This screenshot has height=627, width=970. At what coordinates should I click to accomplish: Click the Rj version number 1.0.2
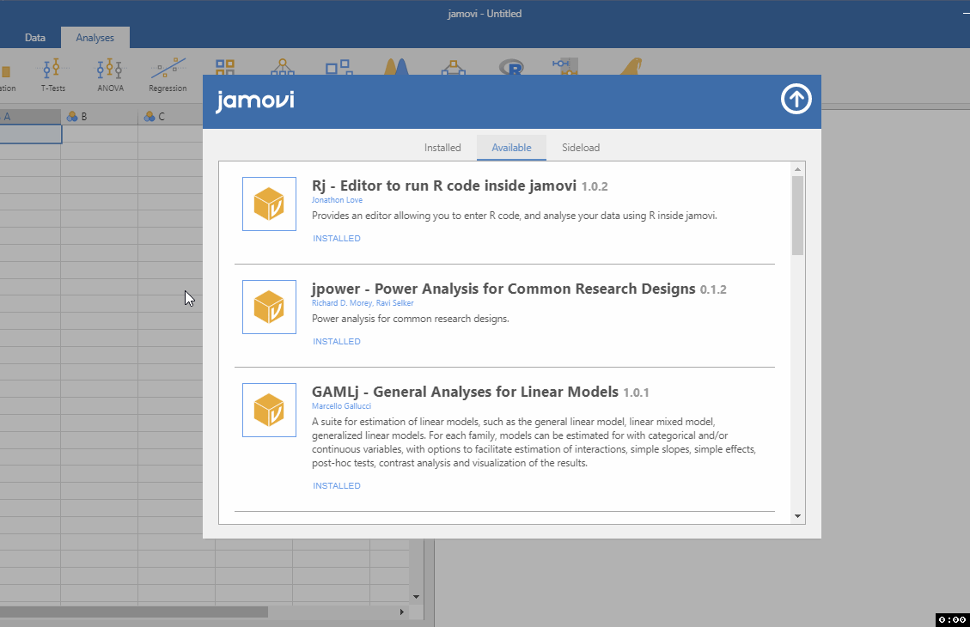(595, 186)
